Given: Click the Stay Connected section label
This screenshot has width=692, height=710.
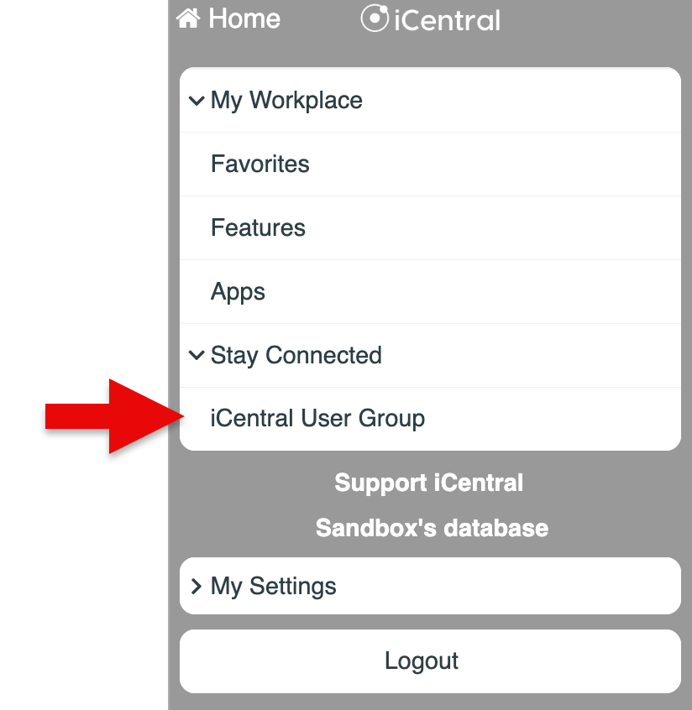Looking at the screenshot, I should (x=296, y=355).
